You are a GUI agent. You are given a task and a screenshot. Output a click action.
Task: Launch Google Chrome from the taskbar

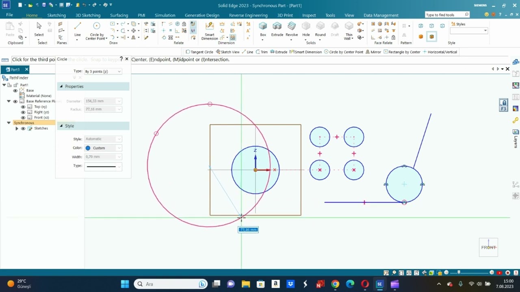pos(335,284)
